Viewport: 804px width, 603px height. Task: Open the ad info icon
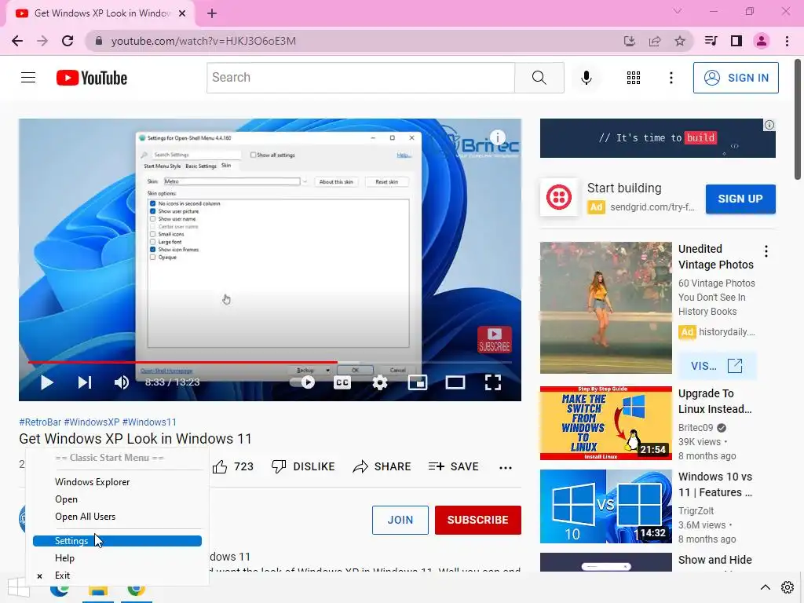click(x=769, y=125)
